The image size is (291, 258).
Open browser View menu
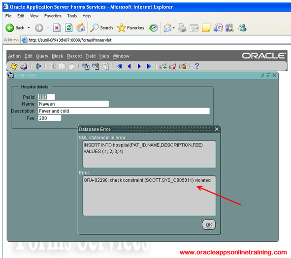point(34,16)
